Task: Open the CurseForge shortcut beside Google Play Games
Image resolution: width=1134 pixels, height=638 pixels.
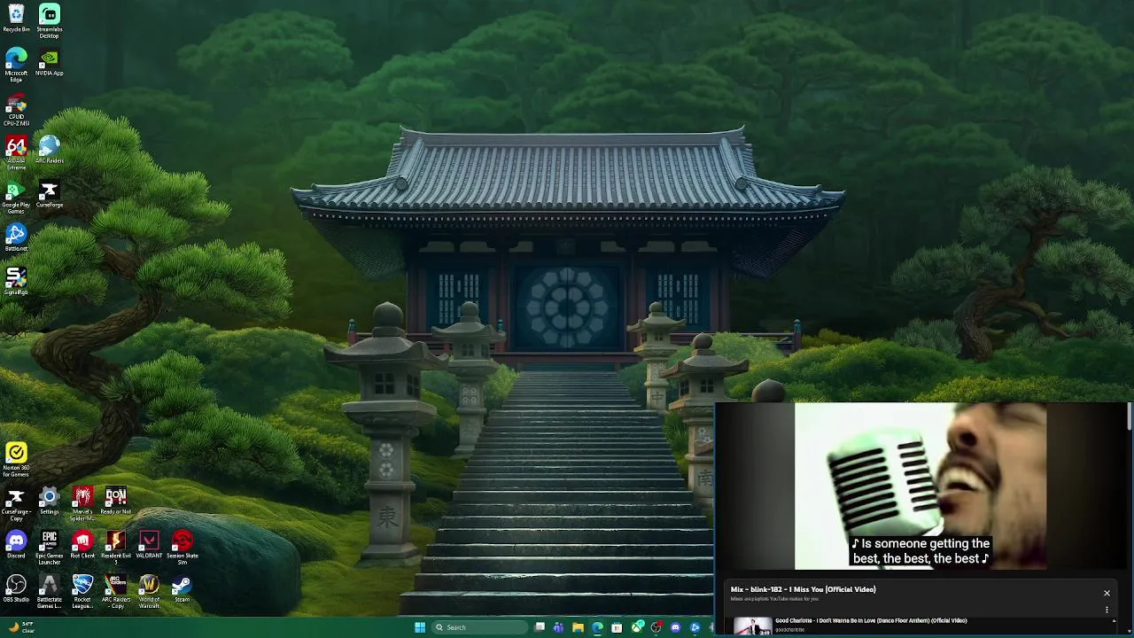Action: 50,195
